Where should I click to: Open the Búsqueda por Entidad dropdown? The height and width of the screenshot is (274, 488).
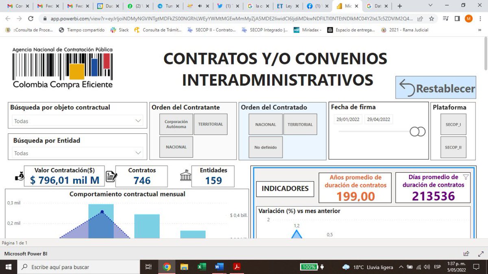tap(78, 153)
